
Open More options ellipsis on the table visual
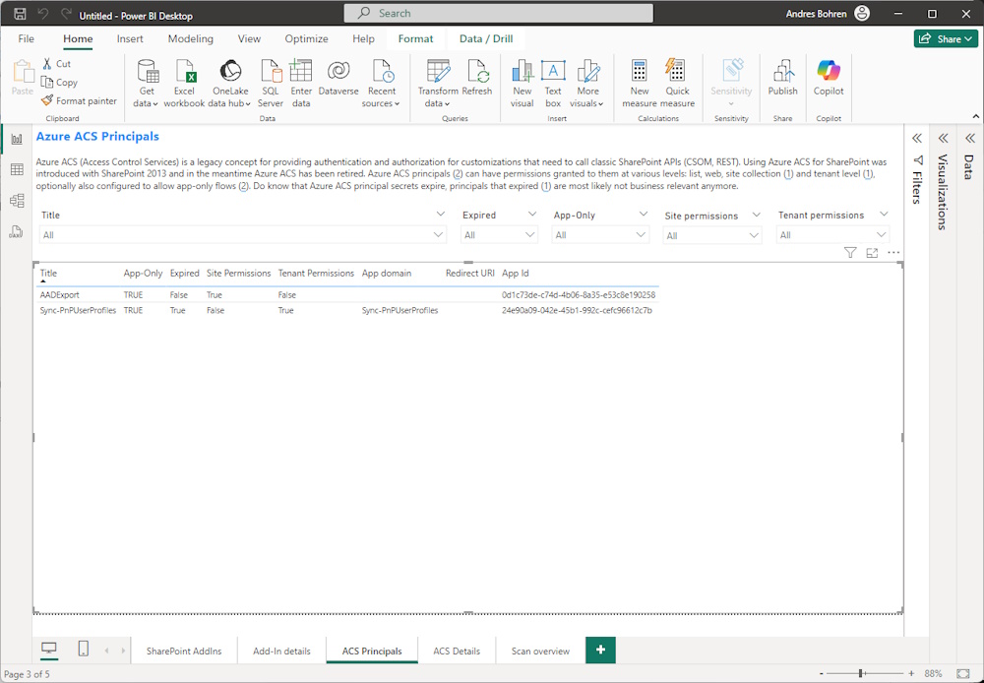(x=893, y=252)
